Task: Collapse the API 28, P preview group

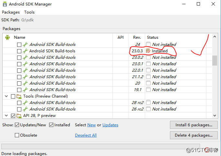Action: 6,116
